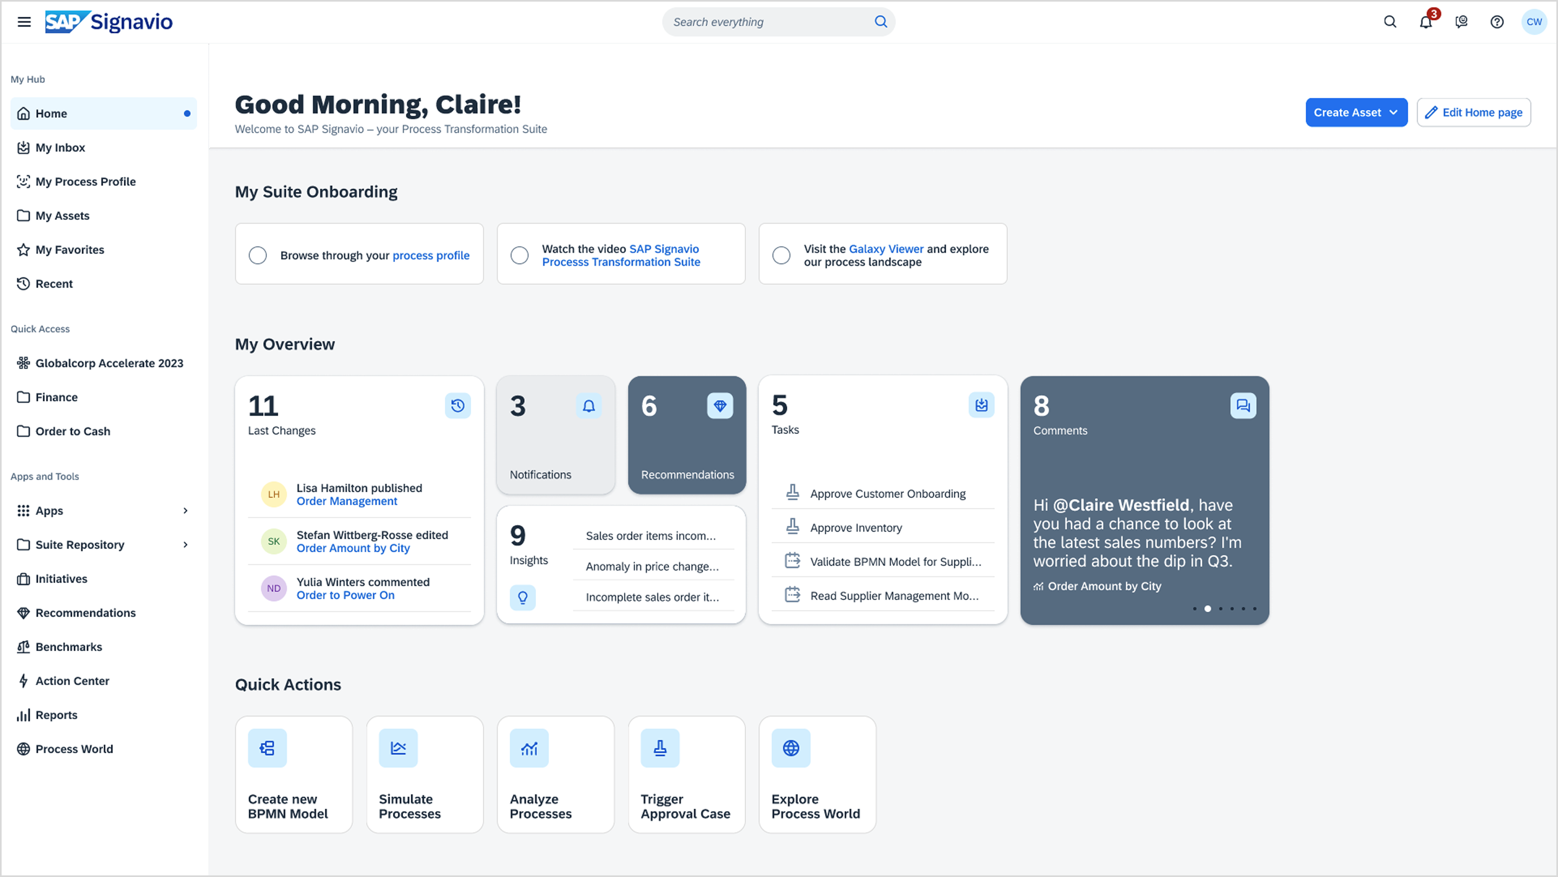
Task: Click the active comments carousel dot
Action: click(x=1207, y=608)
